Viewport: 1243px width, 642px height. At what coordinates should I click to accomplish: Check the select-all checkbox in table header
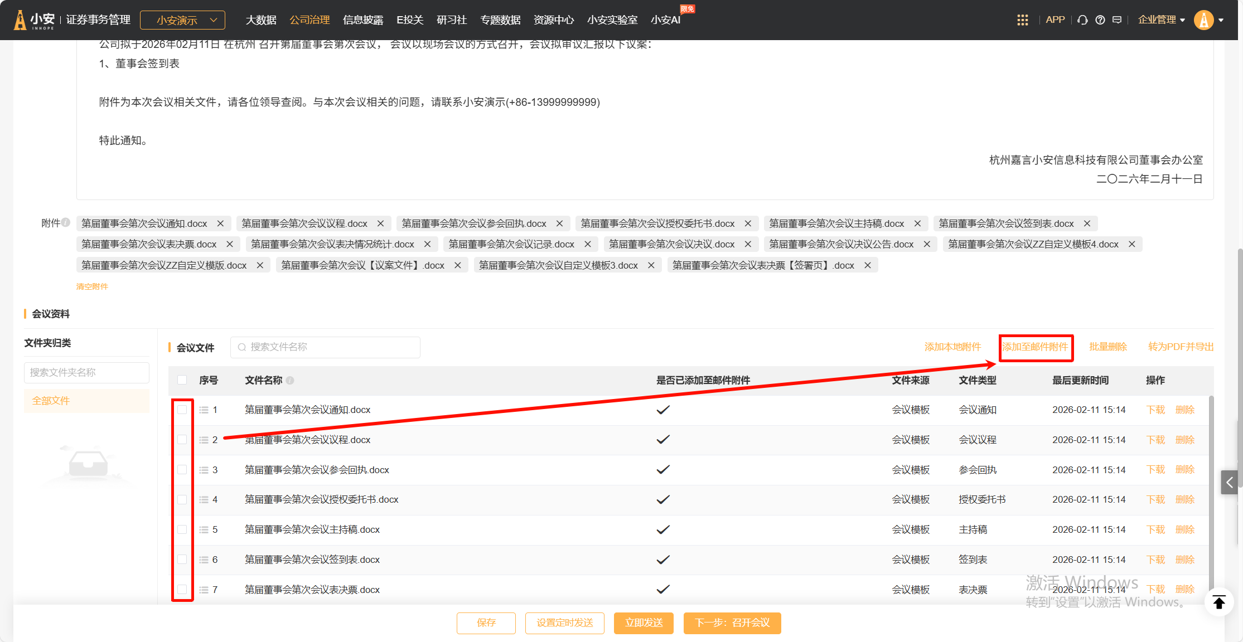[182, 380]
